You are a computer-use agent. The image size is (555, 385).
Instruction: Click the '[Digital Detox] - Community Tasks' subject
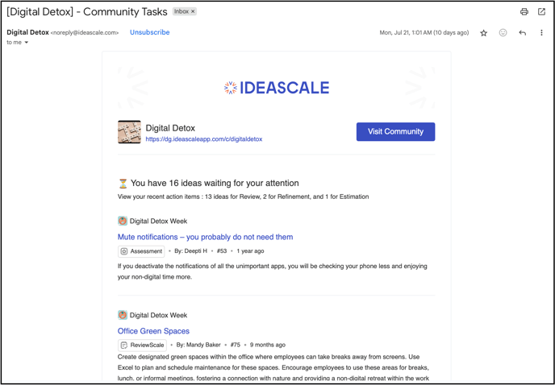(87, 11)
